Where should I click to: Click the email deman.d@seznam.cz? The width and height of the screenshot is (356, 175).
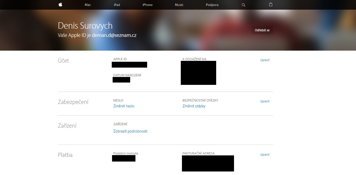coord(114,35)
